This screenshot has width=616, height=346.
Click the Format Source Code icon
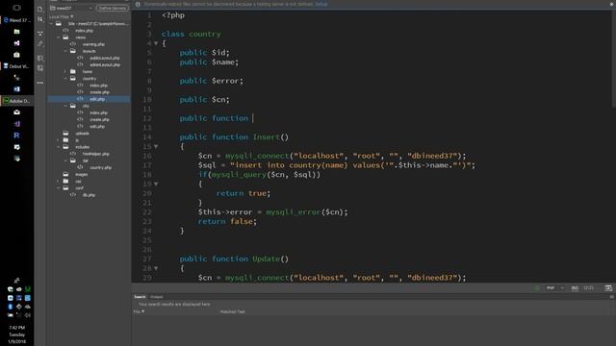pos(40,44)
